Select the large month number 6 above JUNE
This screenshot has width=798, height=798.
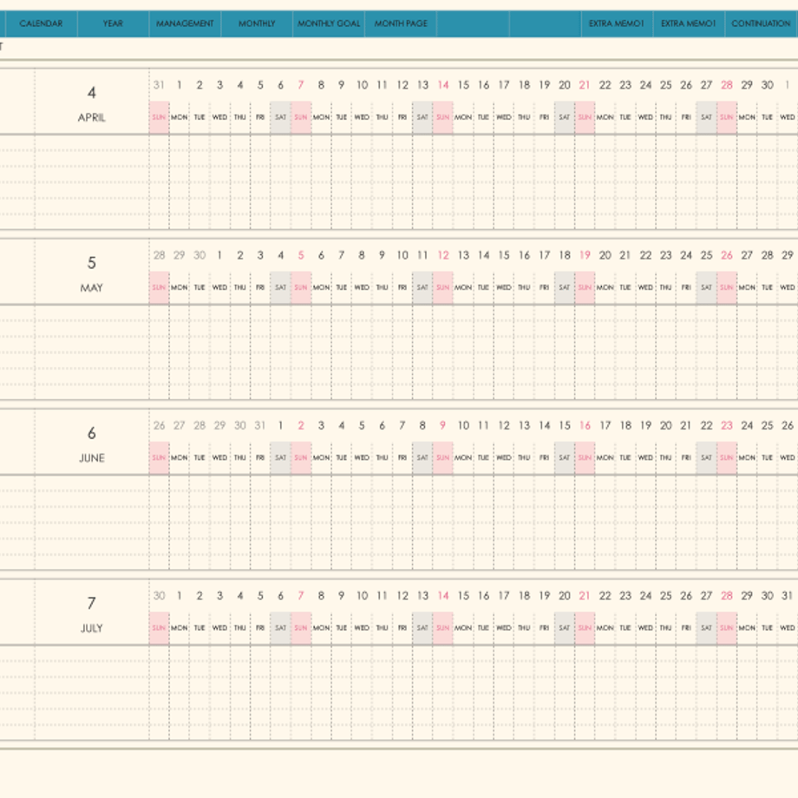pos(92,433)
